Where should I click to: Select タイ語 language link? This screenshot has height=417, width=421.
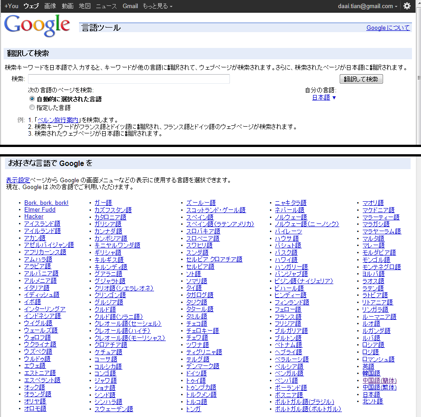[194, 288]
